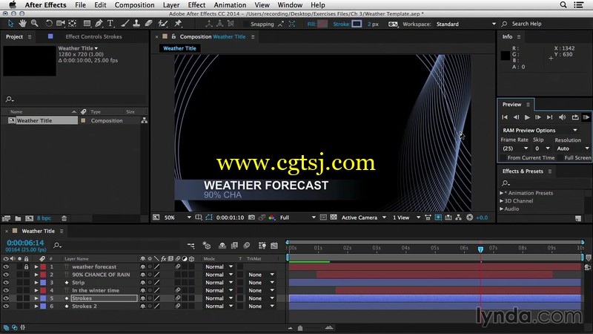Toggle visibility of the Strokes layer
This screenshot has width=593, height=334.
pos(6,298)
